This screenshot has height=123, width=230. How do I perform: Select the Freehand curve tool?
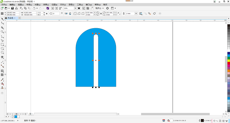coord(2,36)
